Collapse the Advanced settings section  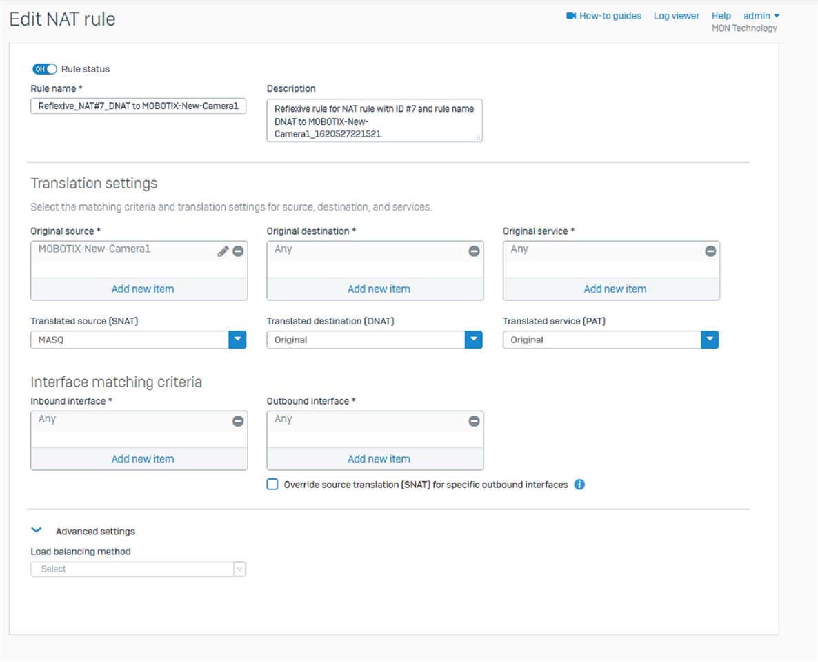[37, 530]
